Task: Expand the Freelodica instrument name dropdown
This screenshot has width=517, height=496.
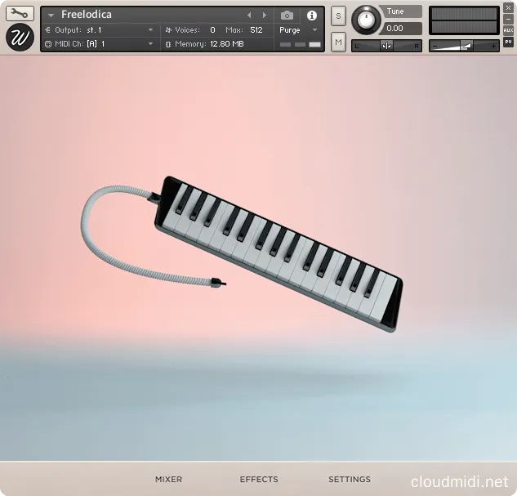Action: pyautogui.click(x=51, y=16)
